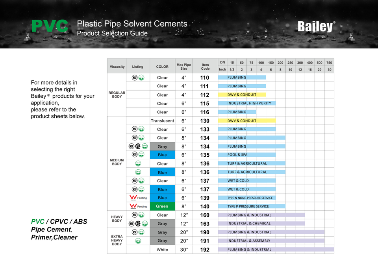Click the TYPE P PRESSURE SERVICE bar

coord(252,206)
